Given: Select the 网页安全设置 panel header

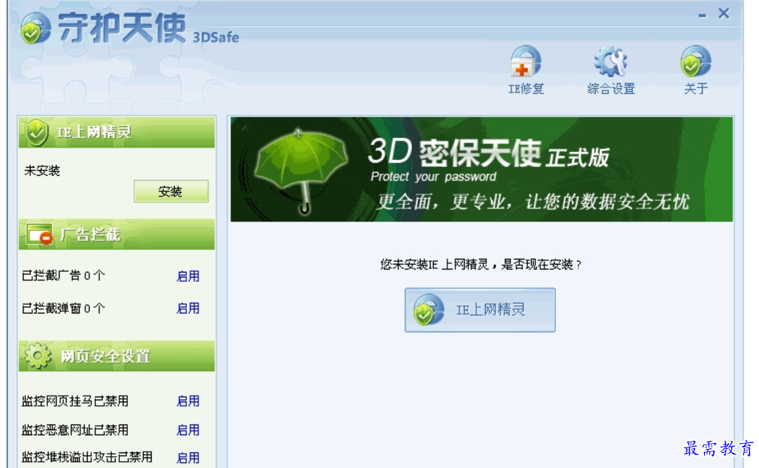Looking at the screenshot, I should pos(117,356).
